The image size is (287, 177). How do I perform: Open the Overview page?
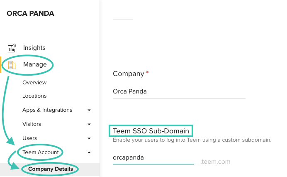34,83
